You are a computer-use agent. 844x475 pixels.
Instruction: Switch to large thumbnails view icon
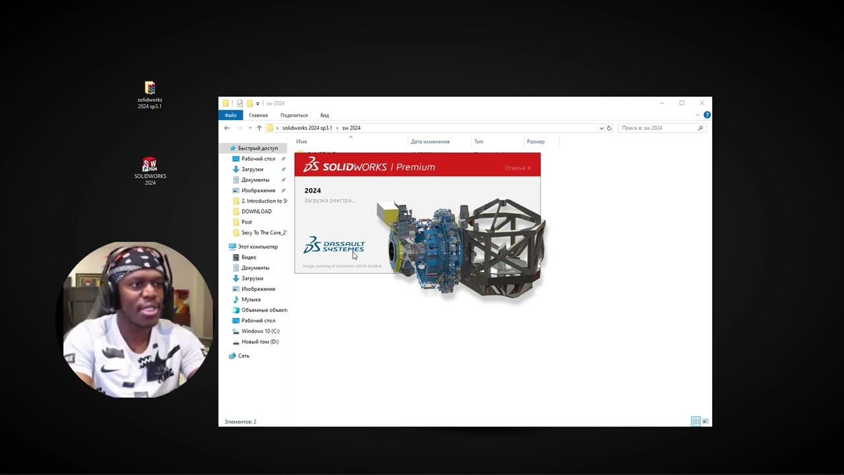pos(706,422)
